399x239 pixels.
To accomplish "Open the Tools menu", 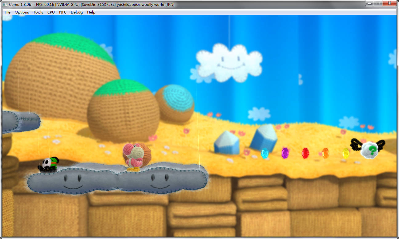I will [x=38, y=12].
